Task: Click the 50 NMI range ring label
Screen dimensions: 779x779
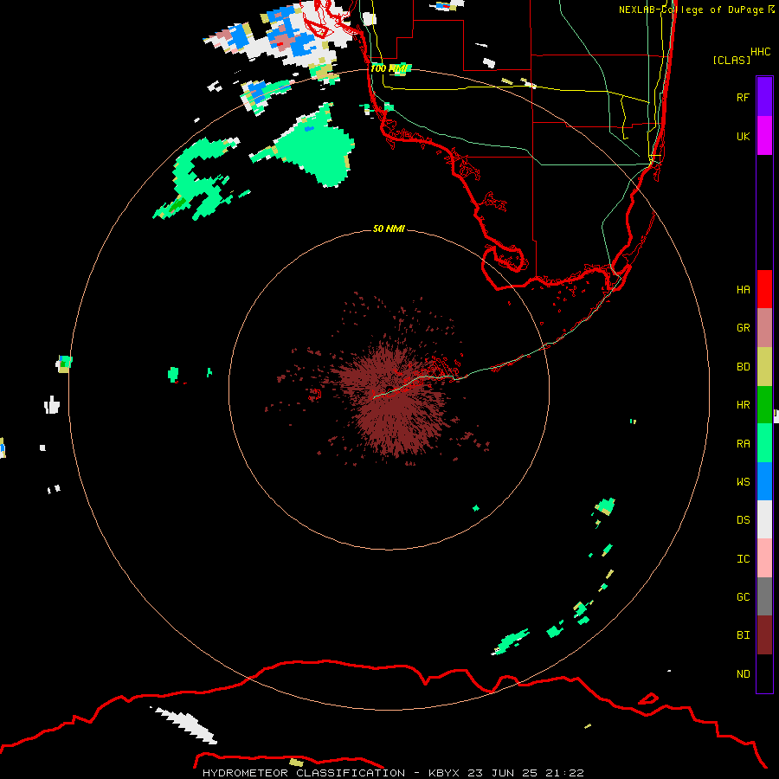Action: click(x=389, y=229)
